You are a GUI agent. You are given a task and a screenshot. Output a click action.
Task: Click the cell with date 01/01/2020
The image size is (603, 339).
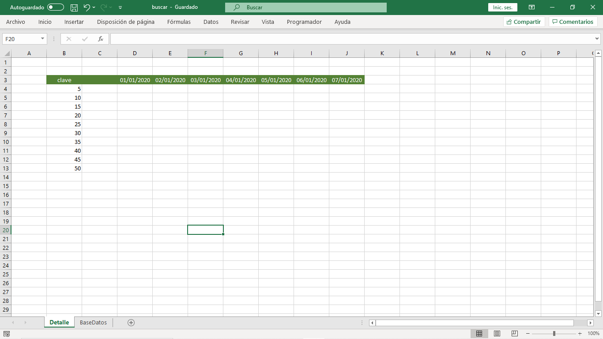pyautogui.click(x=135, y=80)
